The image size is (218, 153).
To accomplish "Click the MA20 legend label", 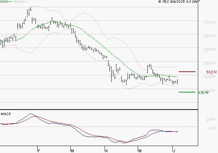I will coord(4,2).
